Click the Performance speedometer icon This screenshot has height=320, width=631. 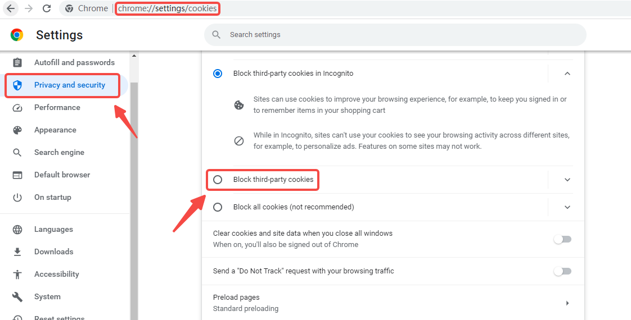[x=17, y=108]
